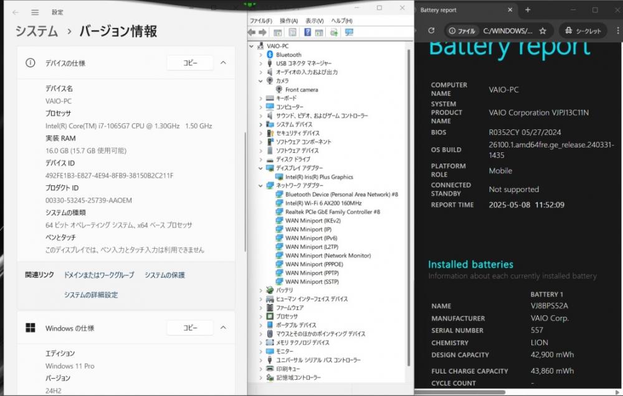Select the ファームウェア row
This screenshot has height=396, width=623.
click(x=290, y=308)
